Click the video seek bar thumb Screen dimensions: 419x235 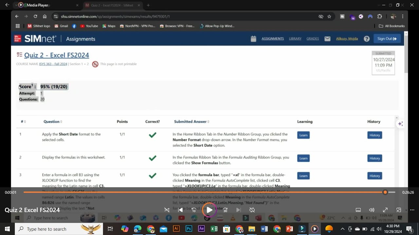coord(385,192)
